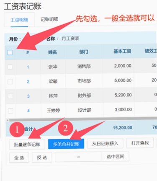The image size is (157, 181).
Task: Click the 打开查找 button
Action: coord(140,143)
